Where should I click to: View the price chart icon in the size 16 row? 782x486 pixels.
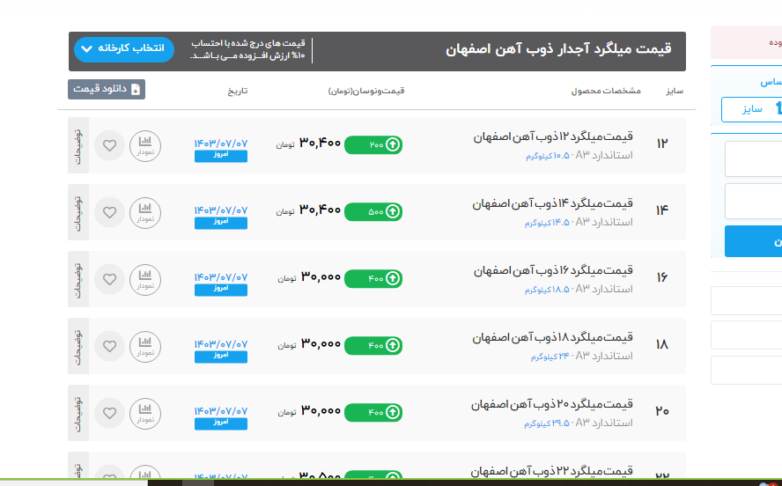coord(145,279)
